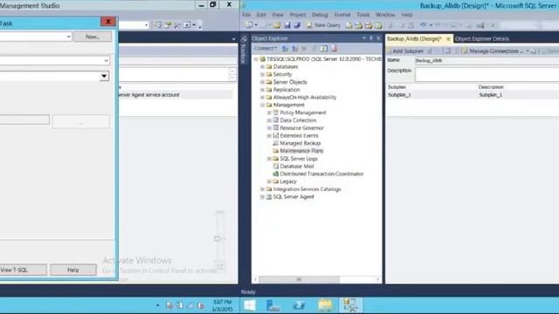This screenshot has width=559, height=314.
Task: Select Distributed Transaction Coordinator tree item
Action: (321, 174)
